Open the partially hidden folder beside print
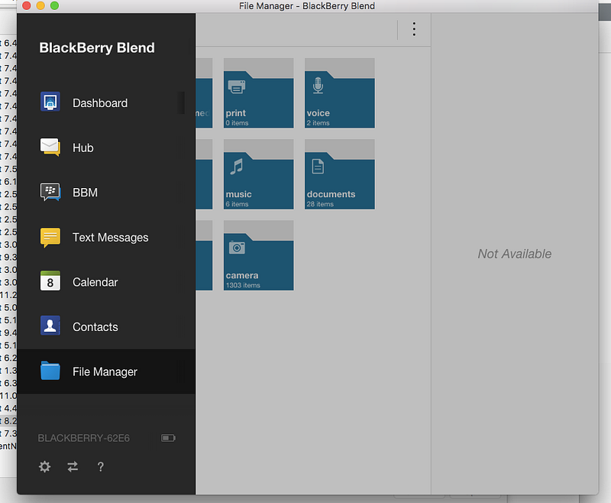611x503 pixels. click(204, 93)
